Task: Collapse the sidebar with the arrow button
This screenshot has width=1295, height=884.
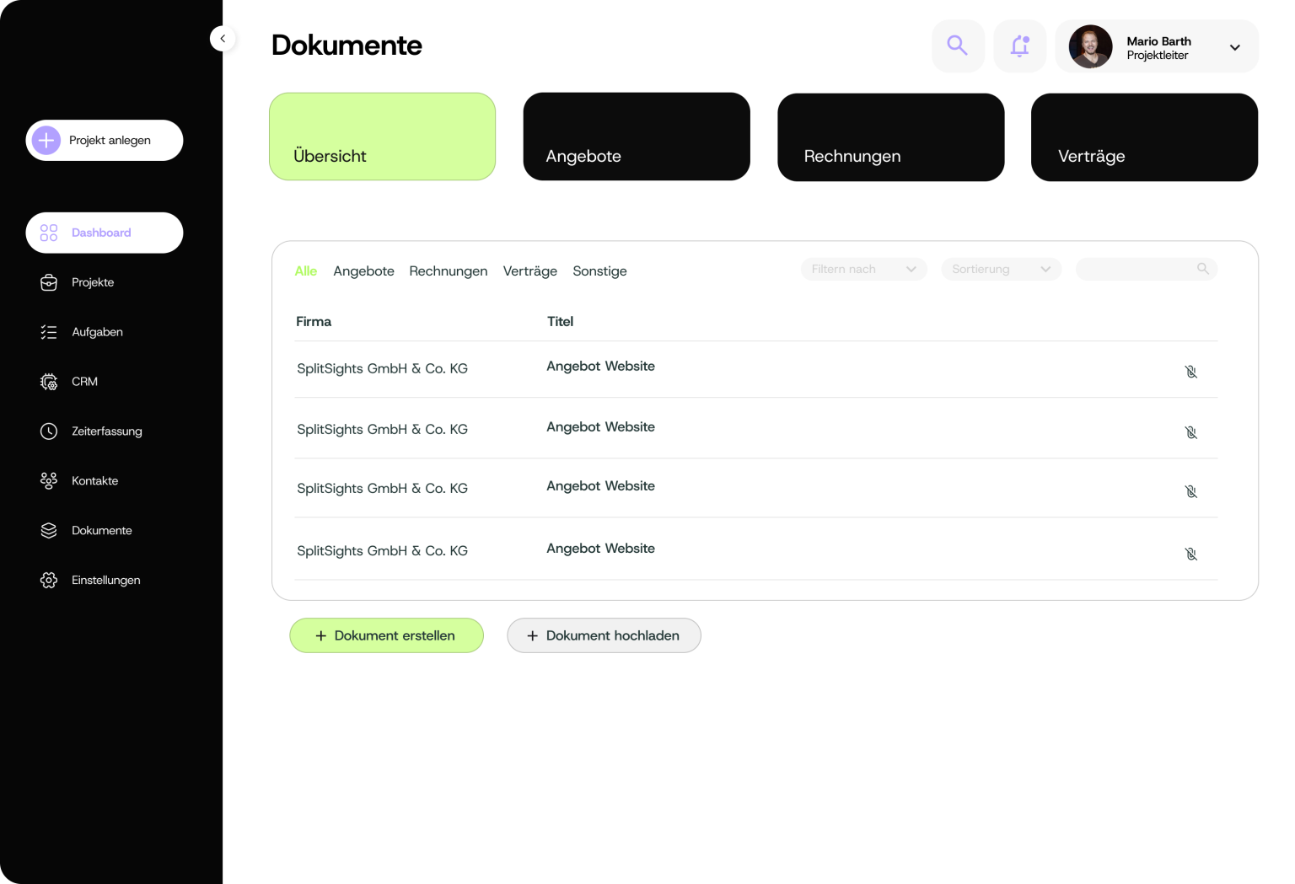Action: [223, 39]
